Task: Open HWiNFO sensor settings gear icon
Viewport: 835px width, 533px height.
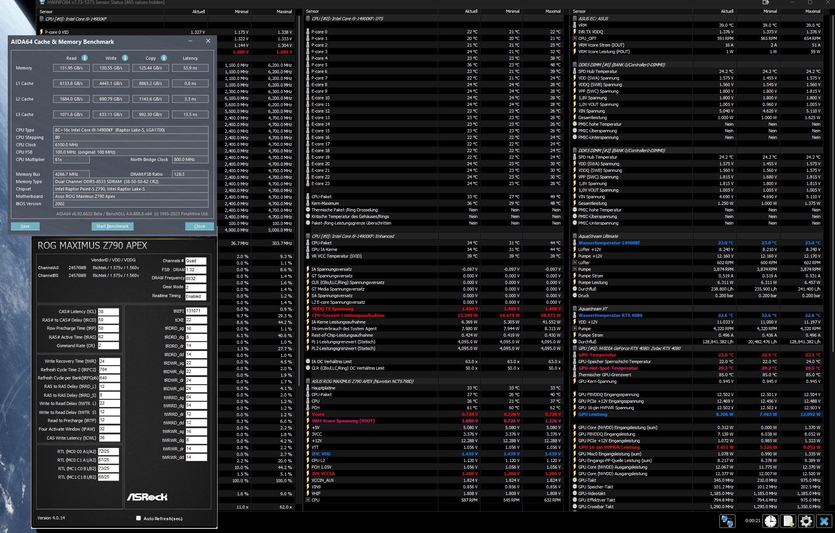Action: pyautogui.click(x=806, y=521)
